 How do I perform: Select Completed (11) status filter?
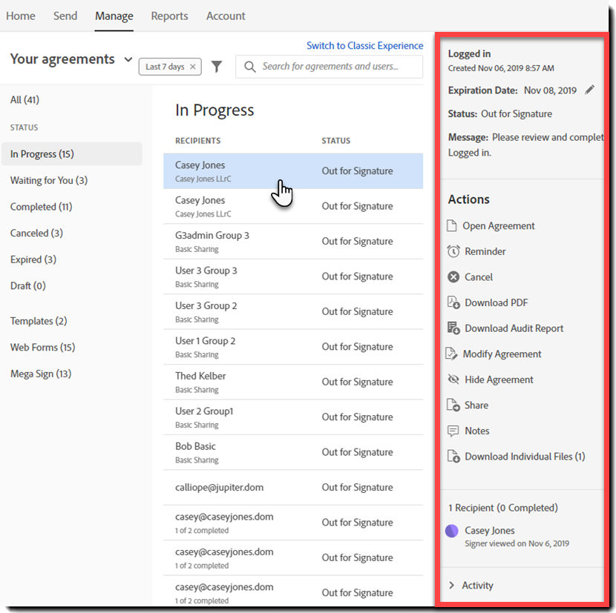41,207
